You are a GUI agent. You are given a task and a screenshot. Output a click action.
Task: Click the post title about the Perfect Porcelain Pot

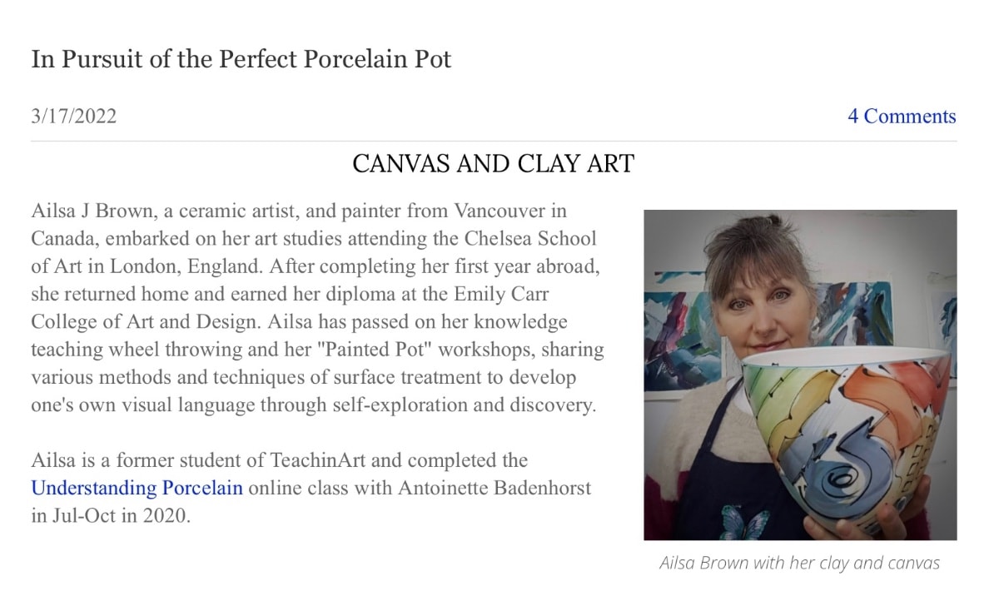(241, 60)
